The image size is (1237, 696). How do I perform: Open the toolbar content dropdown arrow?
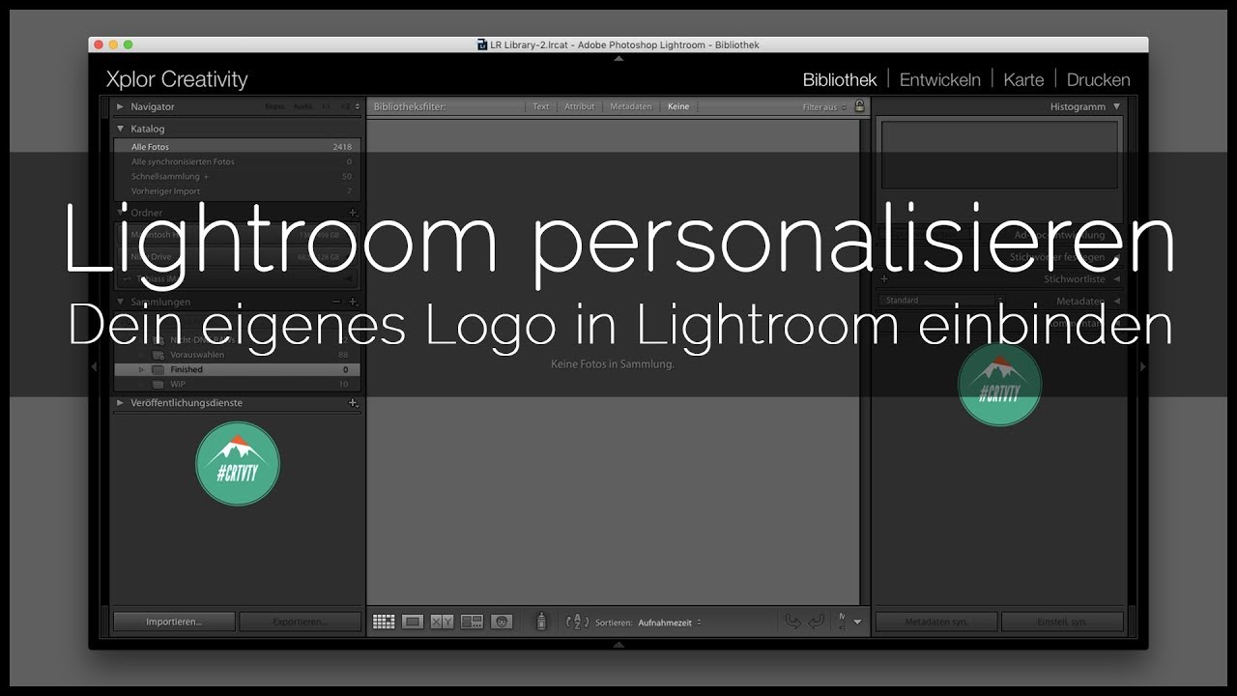tap(856, 623)
